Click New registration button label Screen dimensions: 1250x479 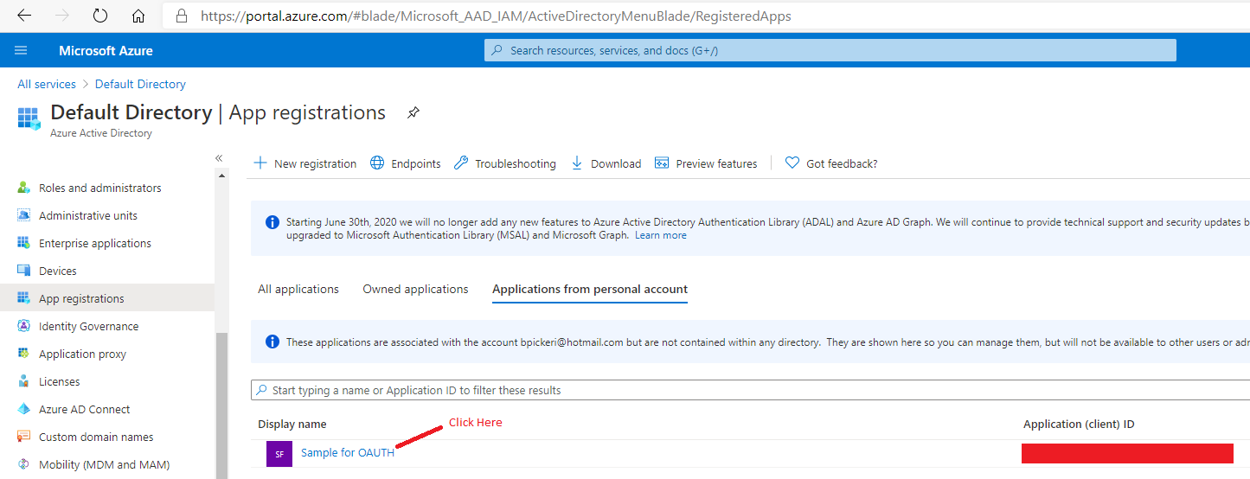315,163
